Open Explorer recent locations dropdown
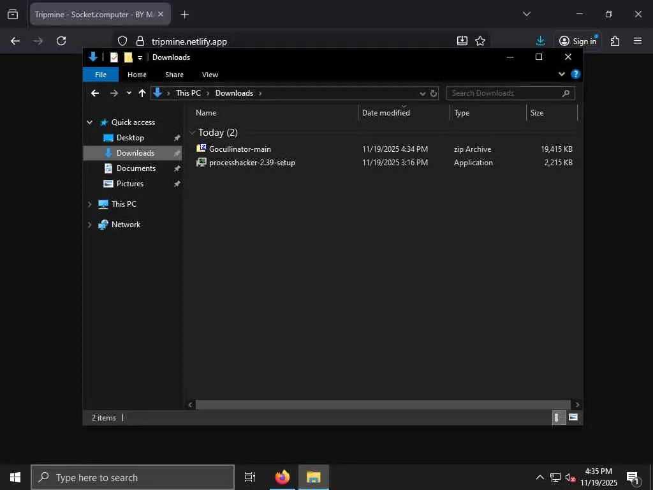The width and height of the screenshot is (653, 490). (129, 93)
